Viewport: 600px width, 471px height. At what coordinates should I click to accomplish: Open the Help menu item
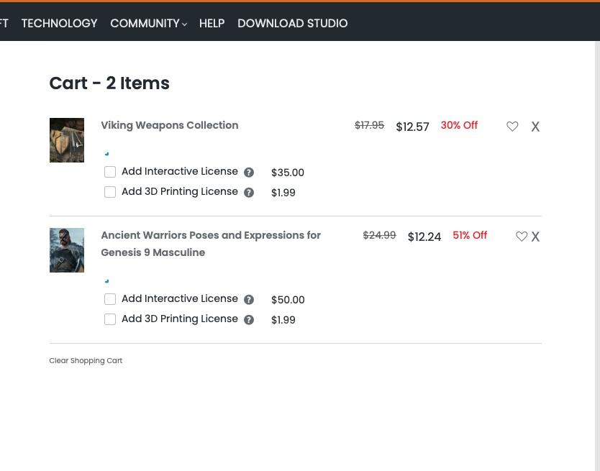(212, 24)
